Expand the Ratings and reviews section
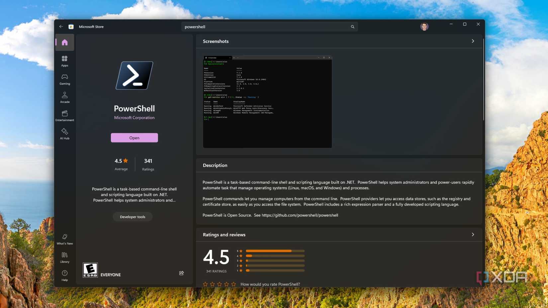This screenshot has width=548, height=308. [x=473, y=234]
